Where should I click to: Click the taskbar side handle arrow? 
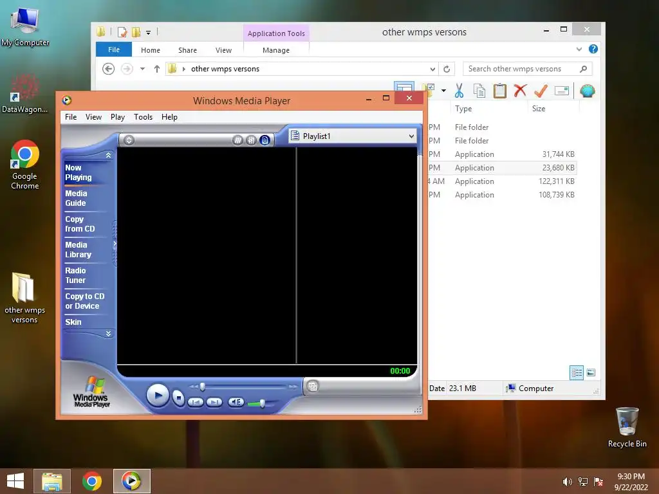pyautogui.click(x=115, y=244)
